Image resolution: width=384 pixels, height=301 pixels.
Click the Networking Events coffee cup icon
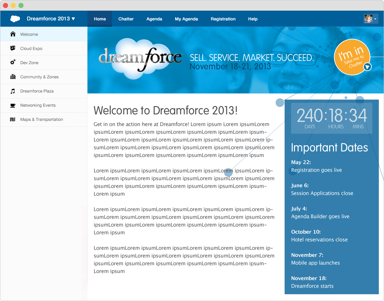tap(13, 105)
